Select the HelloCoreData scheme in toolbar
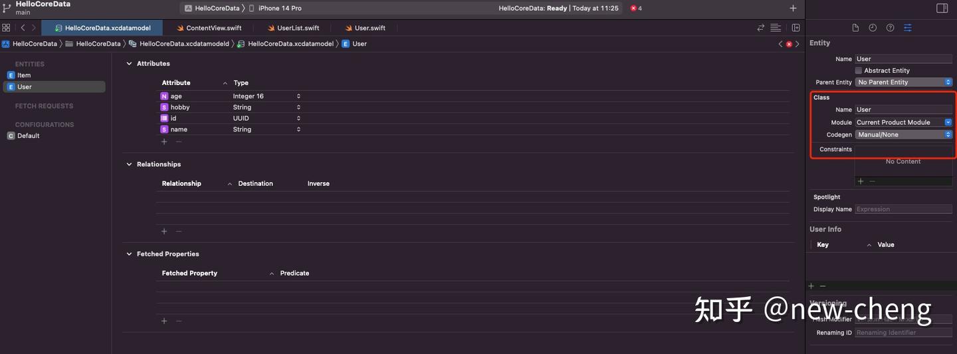This screenshot has height=354, width=957. 212,8
